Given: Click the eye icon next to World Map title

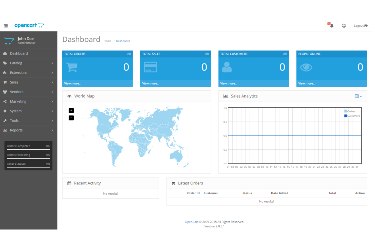Looking at the screenshot, I should click(69, 96).
